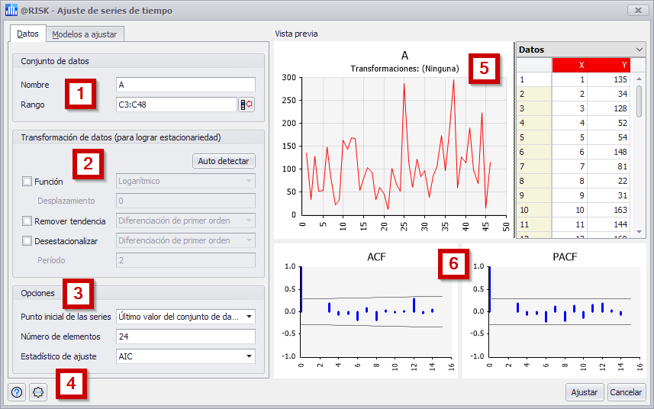Select the Datos tab

click(27, 34)
